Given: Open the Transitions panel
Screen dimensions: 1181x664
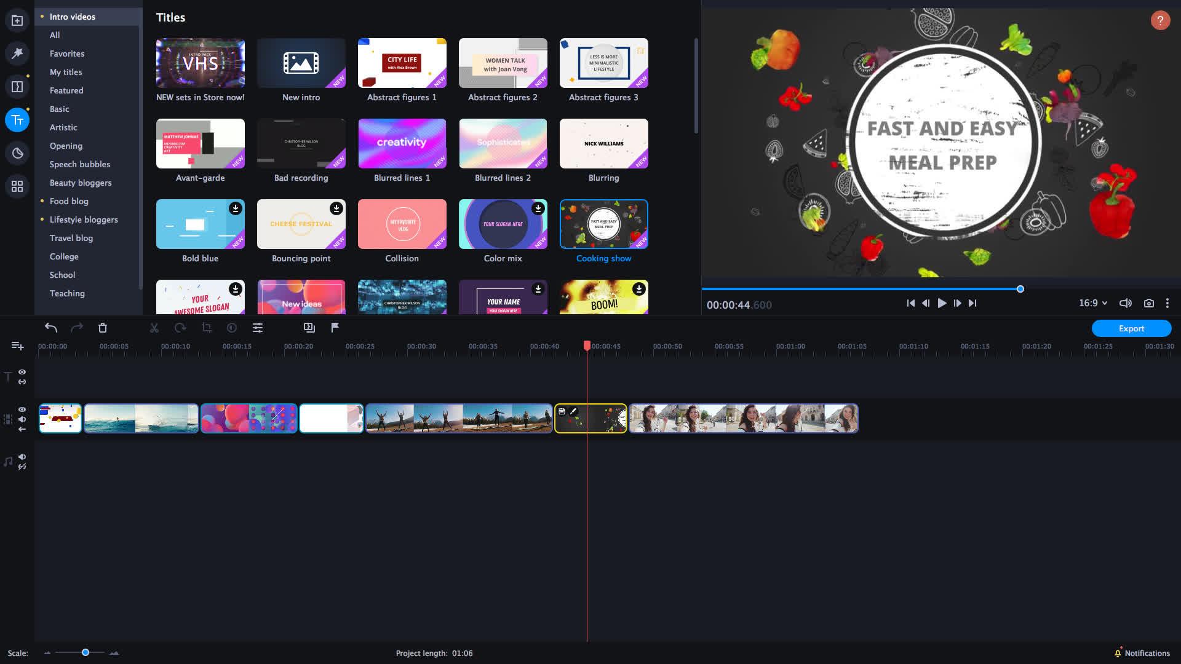Looking at the screenshot, I should [x=17, y=86].
